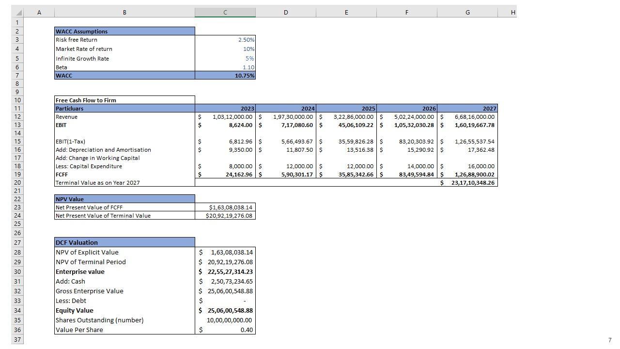The height and width of the screenshot is (349, 620).
Task: Select the Shares Outstanding number cell
Action: click(225, 320)
